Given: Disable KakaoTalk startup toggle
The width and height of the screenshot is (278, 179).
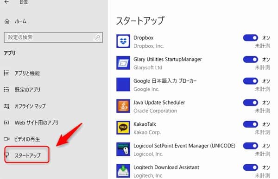Looking at the screenshot, I should (250, 124).
